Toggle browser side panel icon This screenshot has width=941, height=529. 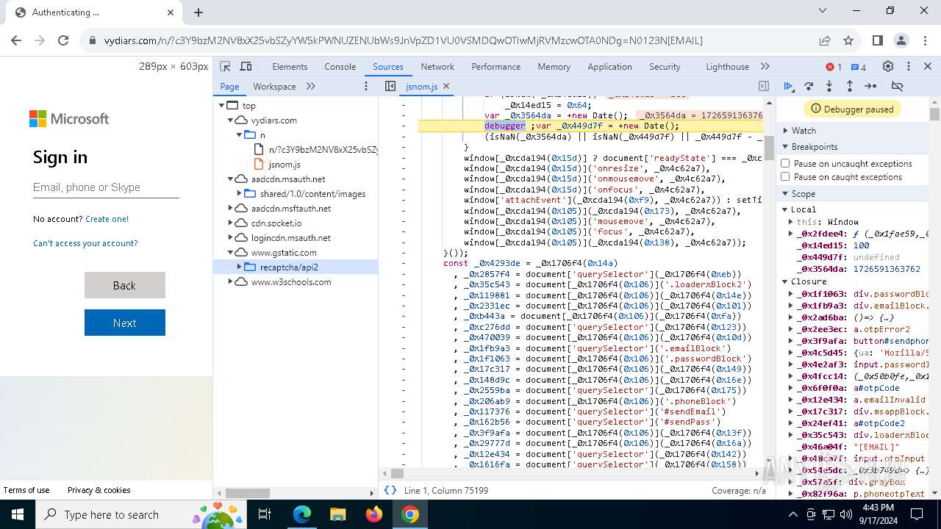[x=878, y=40]
